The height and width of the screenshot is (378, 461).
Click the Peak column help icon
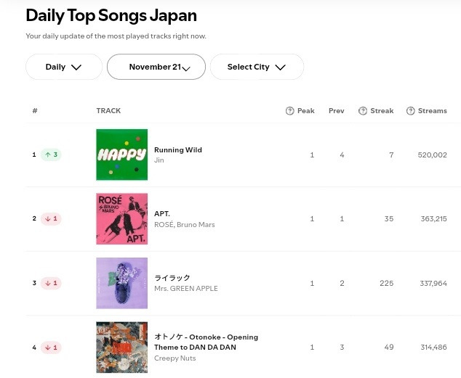point(290,111)
